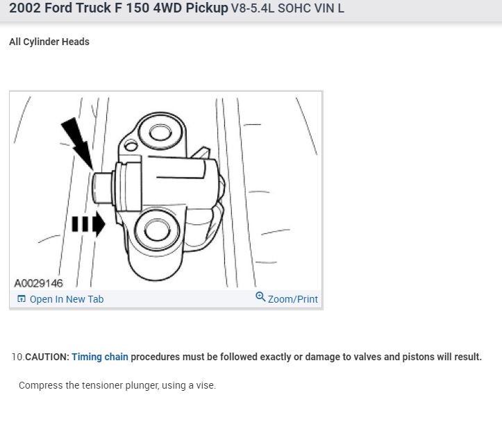The image size is (502, 422).
Task: Click the magnifier Zoom/Print icon
Action: click(x=260, y=297)
